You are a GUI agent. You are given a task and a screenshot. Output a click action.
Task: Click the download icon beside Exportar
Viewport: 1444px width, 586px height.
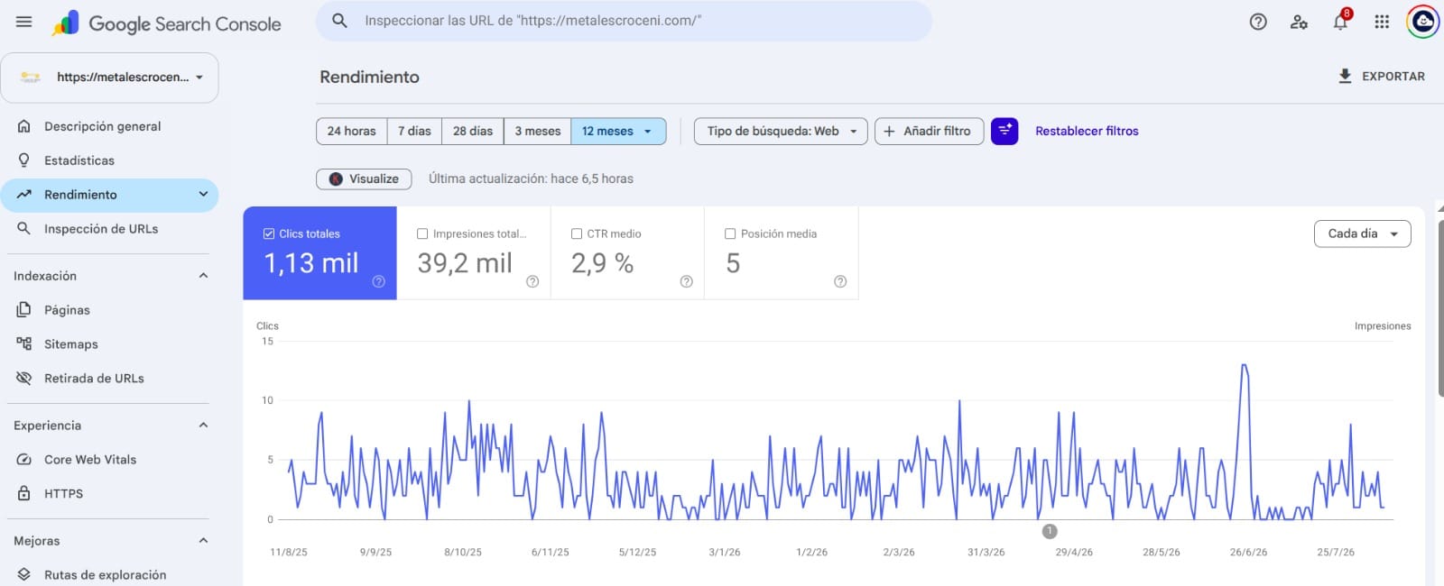click(x=1345, y=77)
